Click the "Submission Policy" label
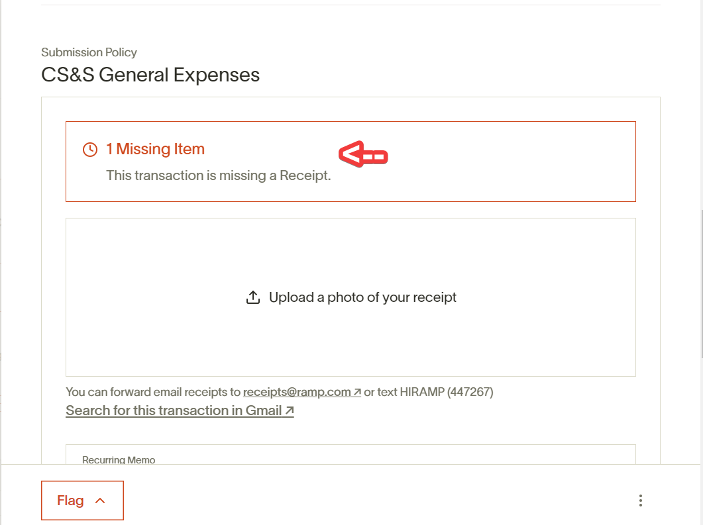The image size is (703, 525). coord(89,52)
